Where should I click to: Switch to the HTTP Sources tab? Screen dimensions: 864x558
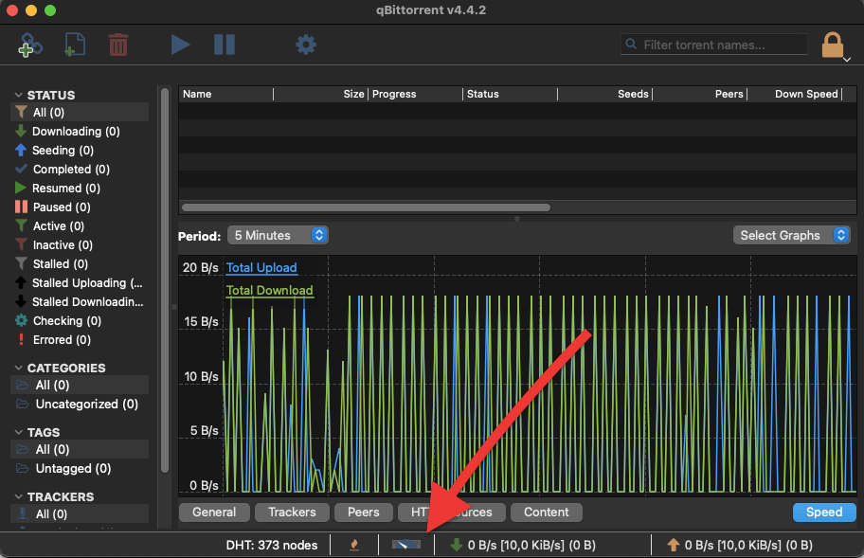coord(451,513)
